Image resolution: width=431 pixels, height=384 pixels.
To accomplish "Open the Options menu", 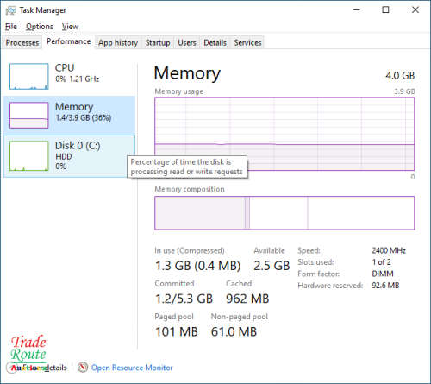I will (x=40, y=27).
